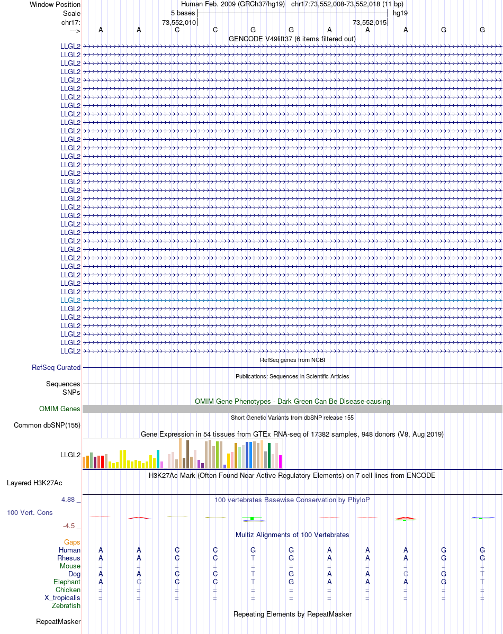The width and height of the screenshot is (503, 634).
Task: Select the "Scale" label on the left
Action: pyautogui.click(x=71, y=13)
